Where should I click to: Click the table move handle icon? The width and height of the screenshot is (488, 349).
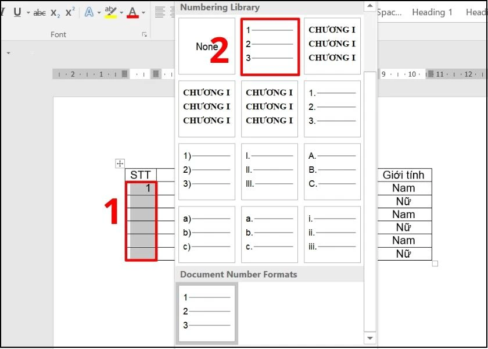(120, 163)
